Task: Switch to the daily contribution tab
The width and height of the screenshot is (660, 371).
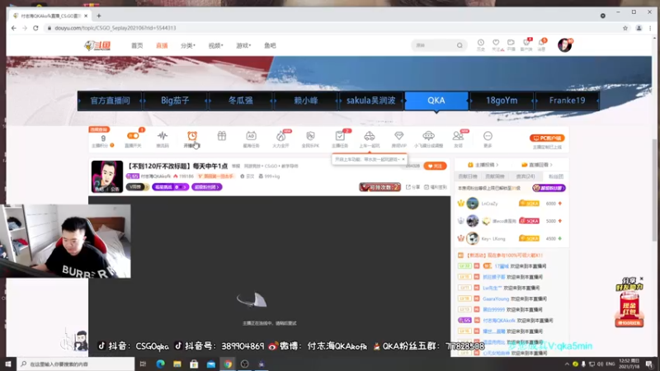Action: 467,176
